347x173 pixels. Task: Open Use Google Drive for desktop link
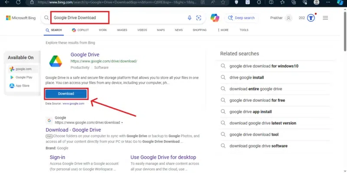pos(163,157)
